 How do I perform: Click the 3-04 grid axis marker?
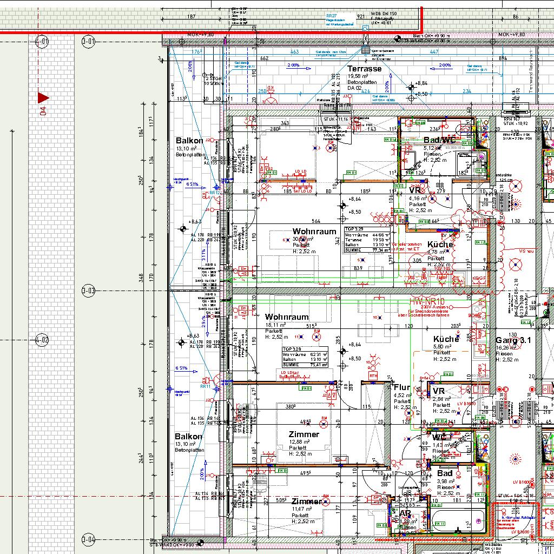(88, 539)
